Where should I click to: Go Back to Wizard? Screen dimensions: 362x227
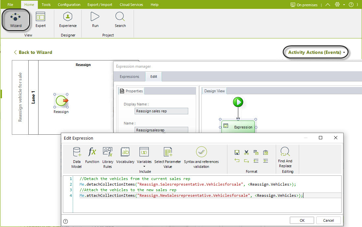(33, 52)
